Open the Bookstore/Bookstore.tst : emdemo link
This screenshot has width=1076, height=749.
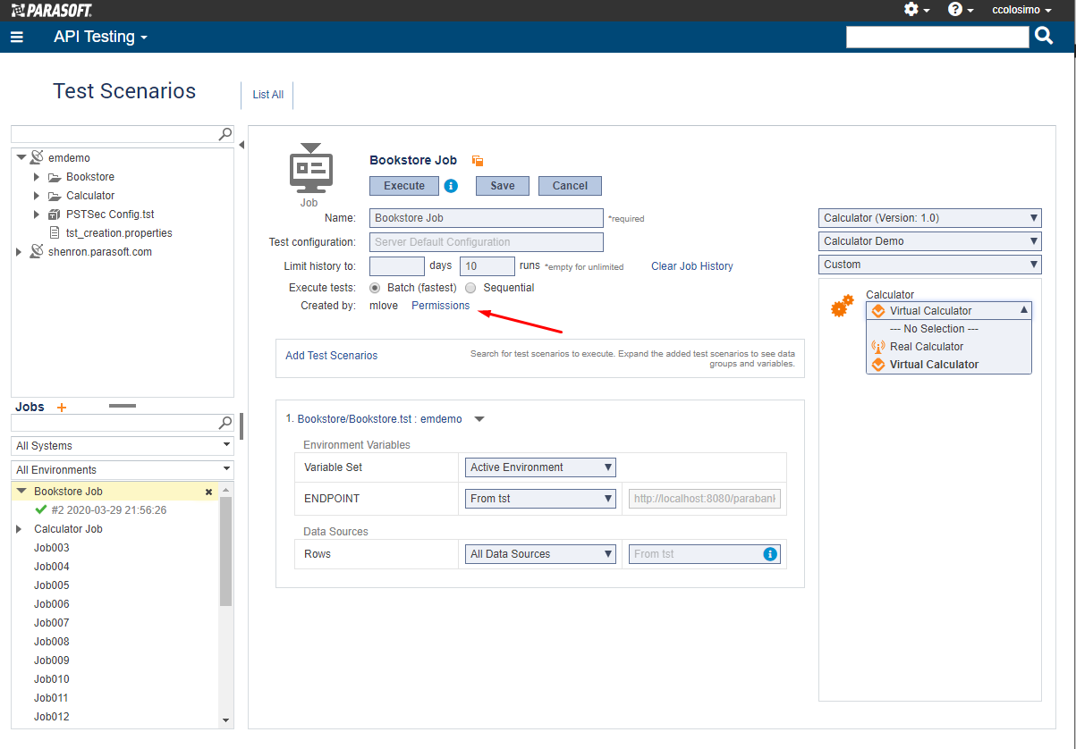(380, 419)
